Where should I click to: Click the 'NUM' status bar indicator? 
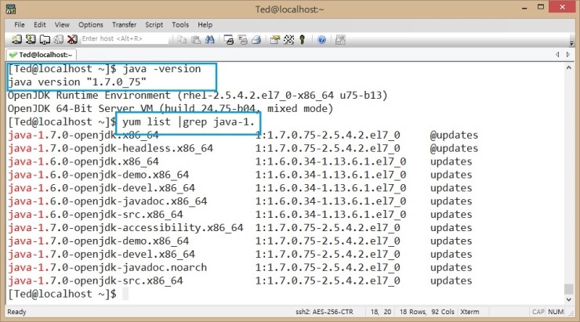point(556,312)
